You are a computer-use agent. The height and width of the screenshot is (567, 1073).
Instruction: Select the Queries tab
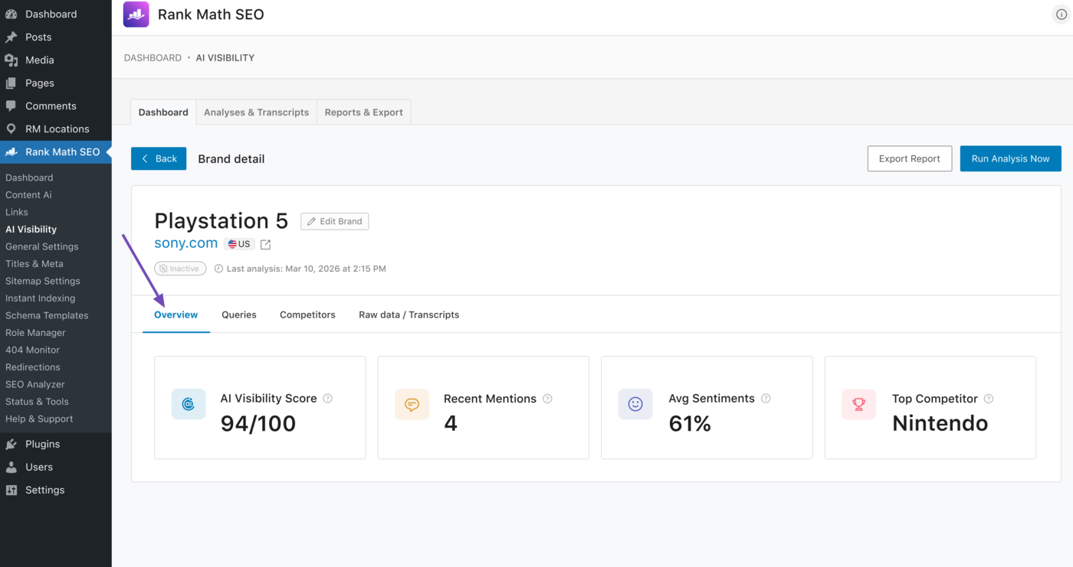tap(239, 314)
